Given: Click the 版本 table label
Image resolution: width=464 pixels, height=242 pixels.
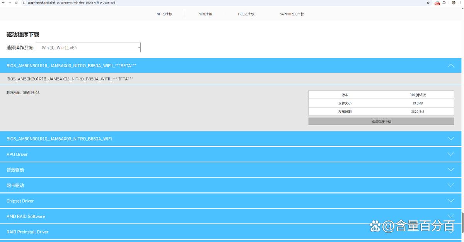Looking at the screenshot, I should [x=345, y=95].
